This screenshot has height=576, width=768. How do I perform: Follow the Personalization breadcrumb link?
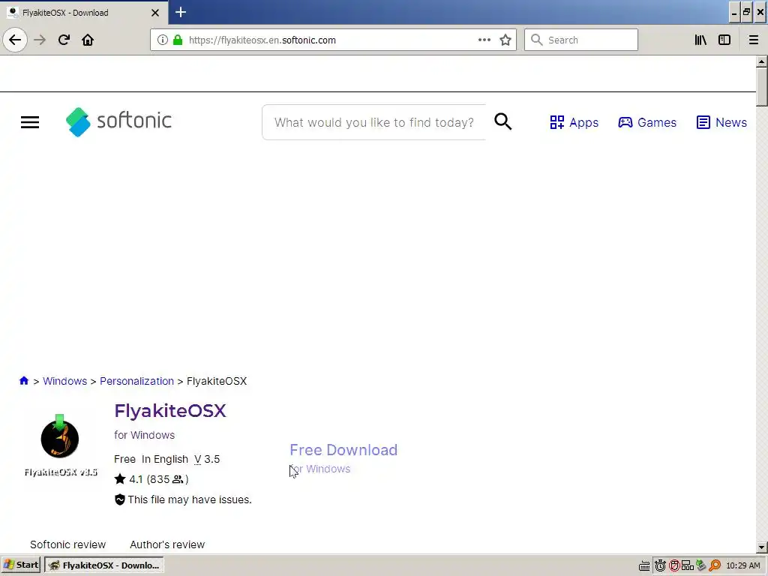click(x=136, y=381)
